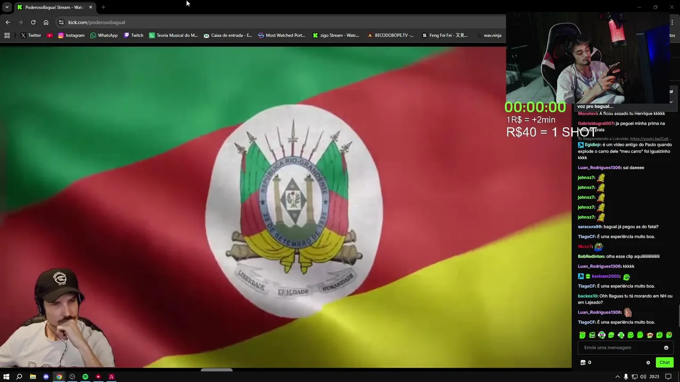Open the Windows Start menu
This screenshot has height=382, width=680.
pos(6,377)
